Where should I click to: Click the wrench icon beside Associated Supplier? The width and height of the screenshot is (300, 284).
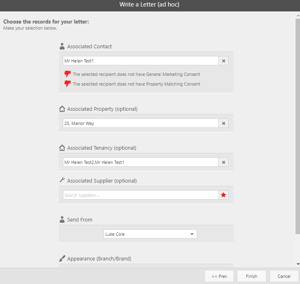[62, 180]
